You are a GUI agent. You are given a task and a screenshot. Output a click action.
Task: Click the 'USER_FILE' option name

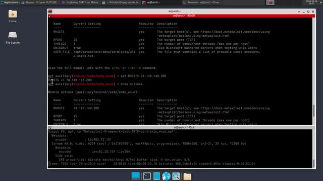(62, 52)
